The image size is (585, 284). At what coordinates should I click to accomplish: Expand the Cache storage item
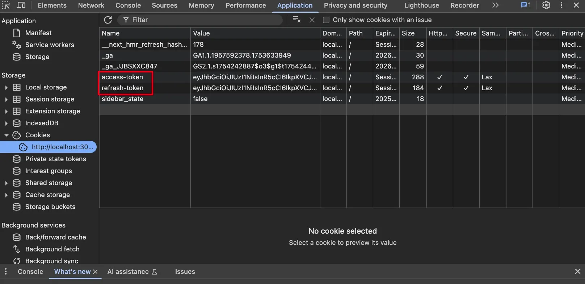pyautogui.click(x=6, y=195)
